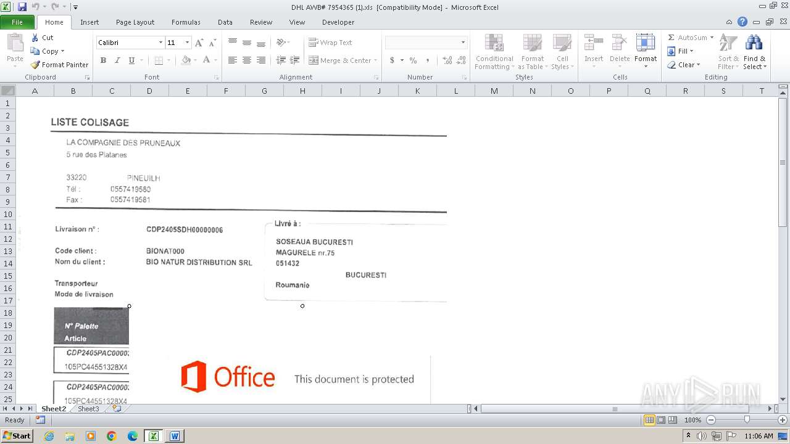Open the Calibri font name dropdown
The height and width of the screenshot is (444, 790).
[x=160, y=43]
